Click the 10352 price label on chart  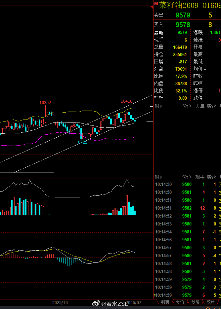45,102
